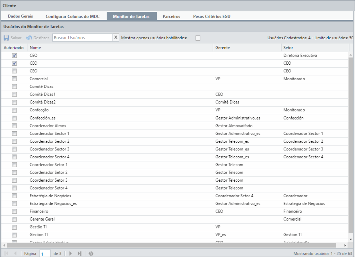Click the refresh icon in pager
The height and width of the screenshot is (257, 355).
91,254
